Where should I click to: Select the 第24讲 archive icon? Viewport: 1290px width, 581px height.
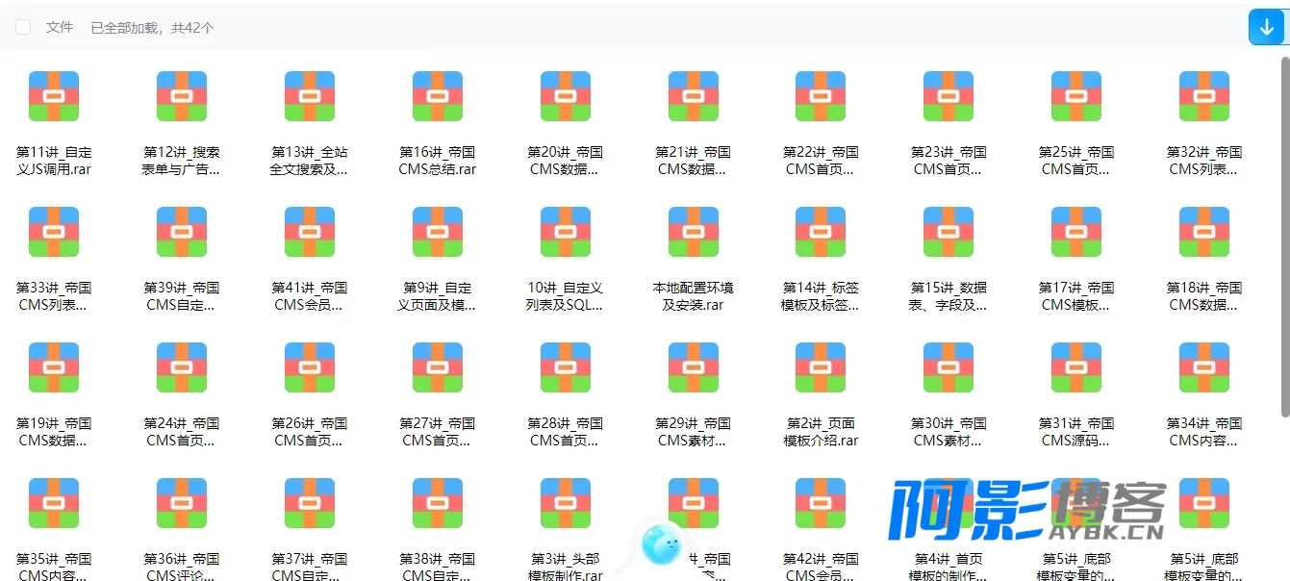pyautogui.click(x=182, y=367)
